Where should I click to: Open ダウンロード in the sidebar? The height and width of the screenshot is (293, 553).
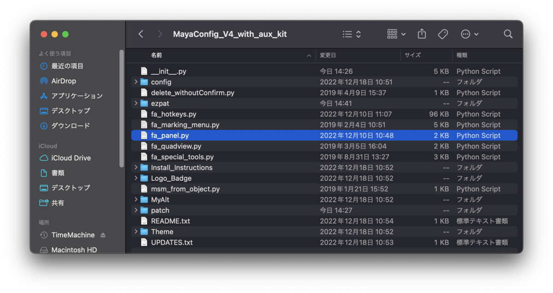pos(65,126)
